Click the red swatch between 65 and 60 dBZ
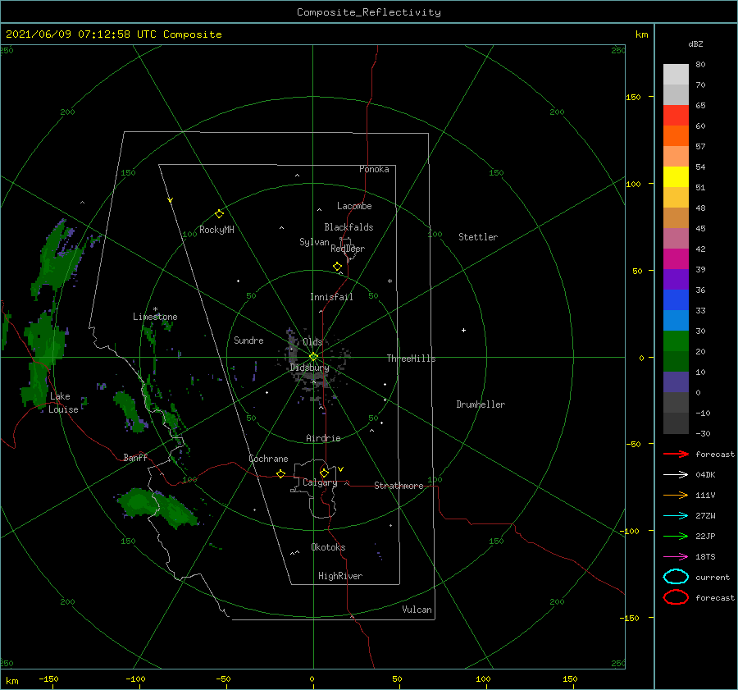 pyautogui.click(x=676, y=116)
